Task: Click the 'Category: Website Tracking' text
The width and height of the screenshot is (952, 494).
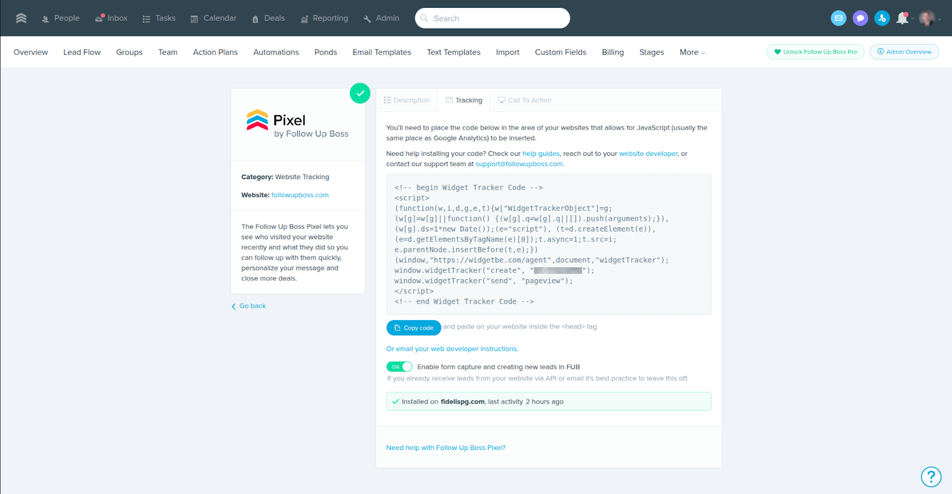Action: point(285,177)
